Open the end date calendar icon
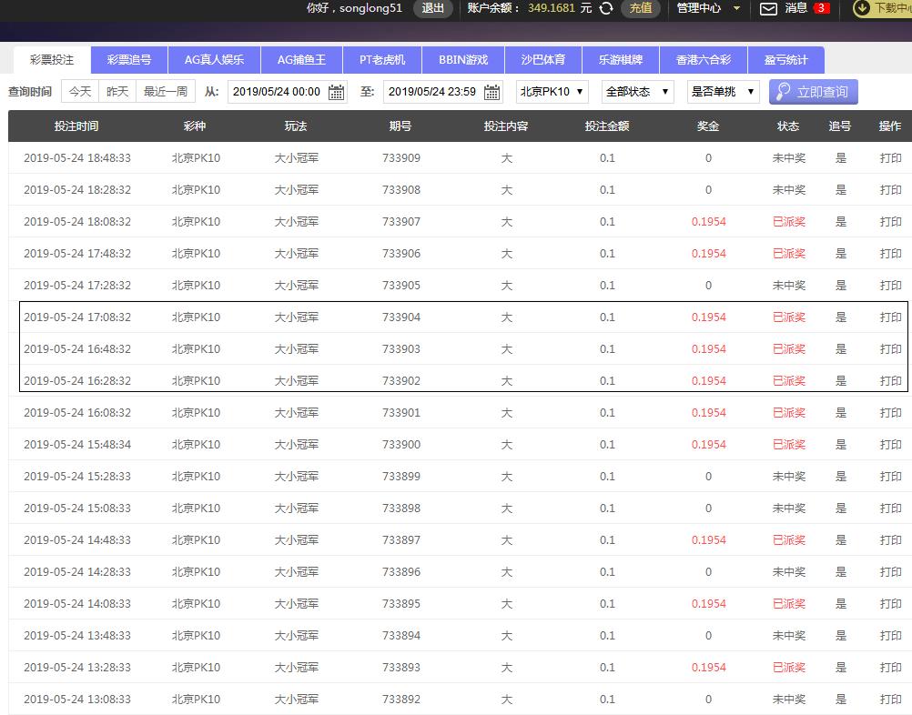This screenshot has width=912, height=715. click(492, 92)
